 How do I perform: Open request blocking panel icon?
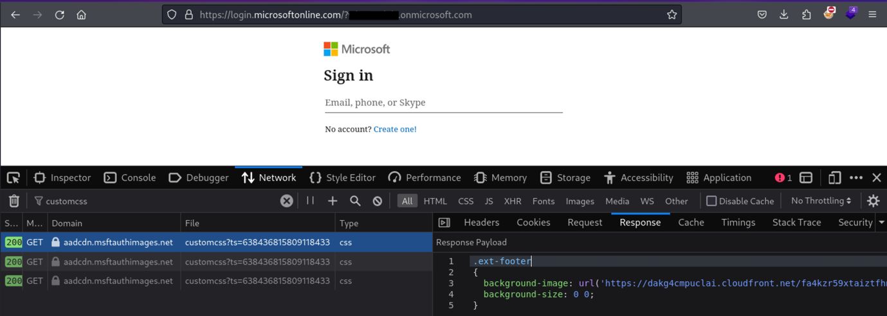pyautogui.click(x=378, y=201)
